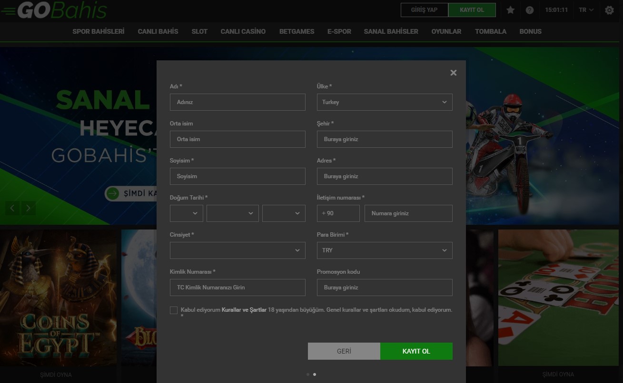The width and height of the screenshot is (623, 383).
Task: Click ŞİMDİ OYNA under Coins of Egypt
Action: pos(56,374)
